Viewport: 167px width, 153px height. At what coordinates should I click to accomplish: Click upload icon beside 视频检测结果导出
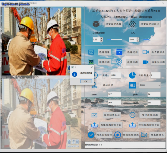tap(132, 125)
